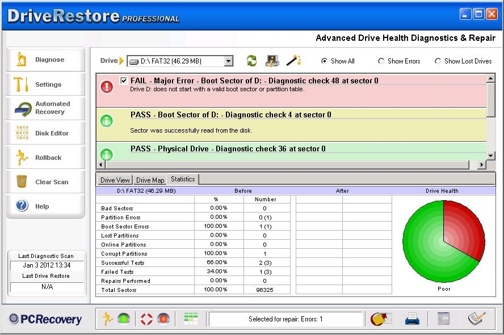Image resolution: width=504 pixels, height=335 pixels.
Task: Click the grey window list icon
Action: 444,319
